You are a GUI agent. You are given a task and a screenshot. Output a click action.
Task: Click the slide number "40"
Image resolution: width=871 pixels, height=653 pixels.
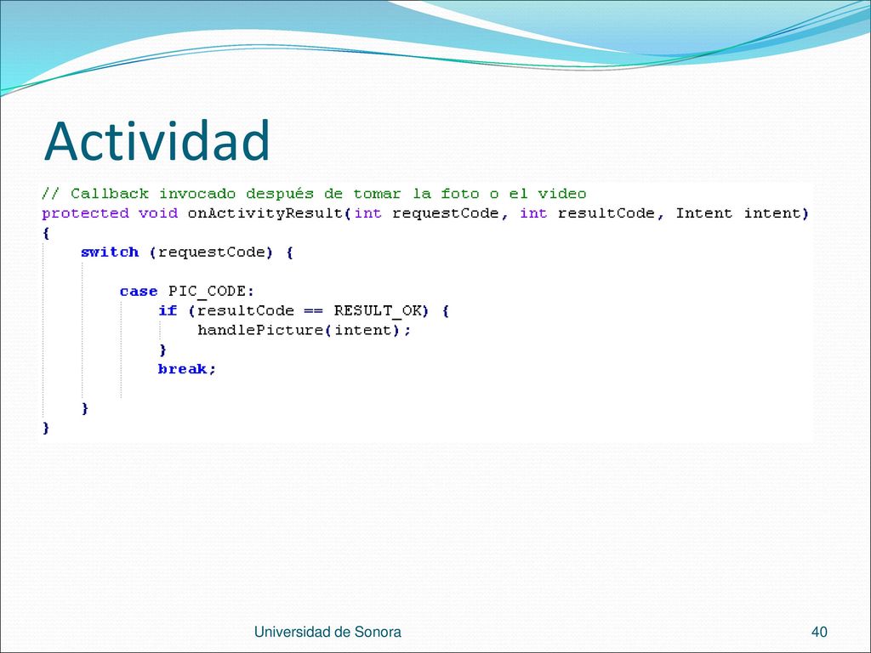pos(819,632)
